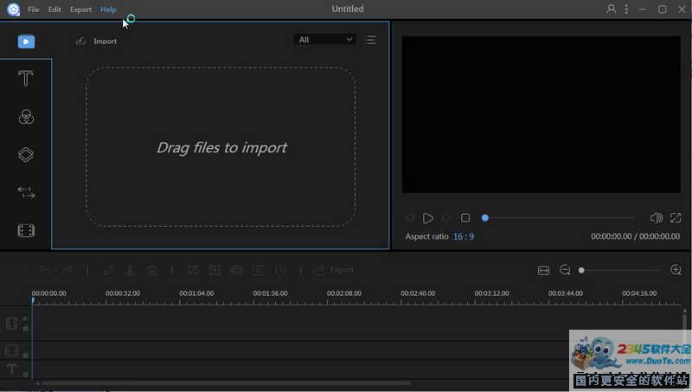This screenshot has height=392, width=692.
Task: Click the timeline zoom slider handle
Action: point(581,270)
